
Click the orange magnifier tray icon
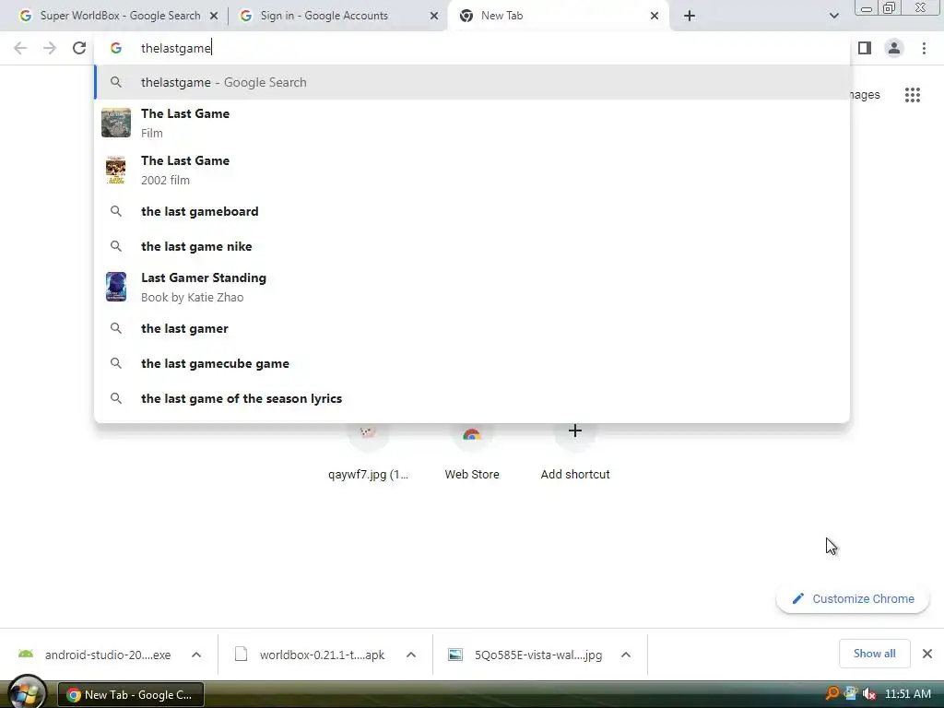click(x=832, y=693)
